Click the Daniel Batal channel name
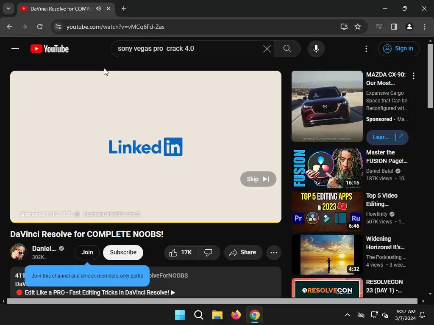Image resolution: width=434 pixels, height=325 pixels. click(379, 171)
